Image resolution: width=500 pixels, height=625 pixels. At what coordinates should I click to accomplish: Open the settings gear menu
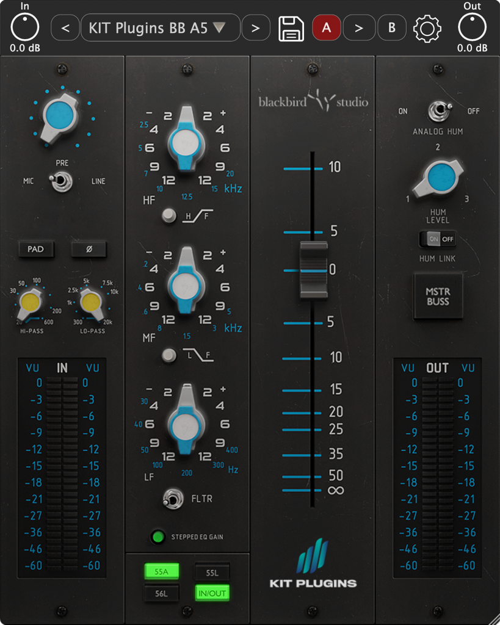tap(427, 27)
